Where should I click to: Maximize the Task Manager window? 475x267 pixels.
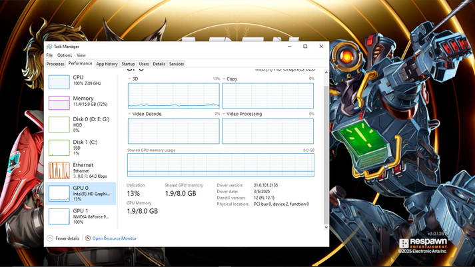305,47
